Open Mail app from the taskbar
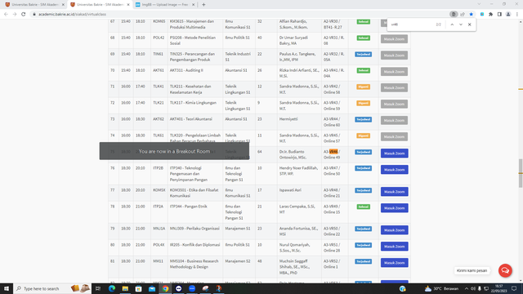 coord(152,288)
